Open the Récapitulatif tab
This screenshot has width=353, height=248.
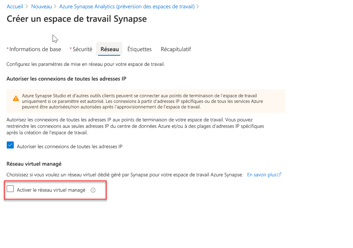point(176,49)
